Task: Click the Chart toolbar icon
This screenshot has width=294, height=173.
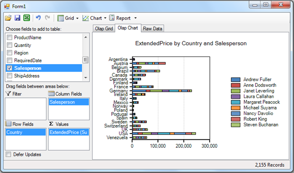Action: (x=86, y=18)
